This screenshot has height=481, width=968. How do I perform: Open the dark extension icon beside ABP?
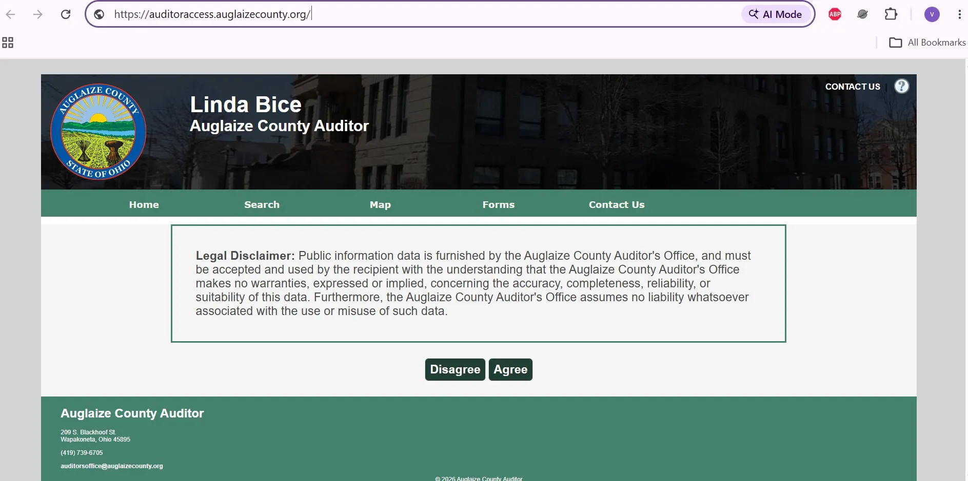pyautogui.click(x=863, y=14)
